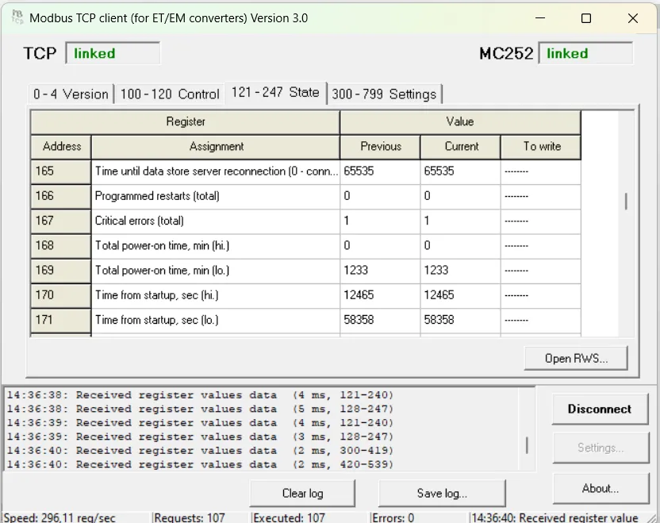Click the TCP linked status field
Viewport: 660px width, 523px height.
point(113,53)
